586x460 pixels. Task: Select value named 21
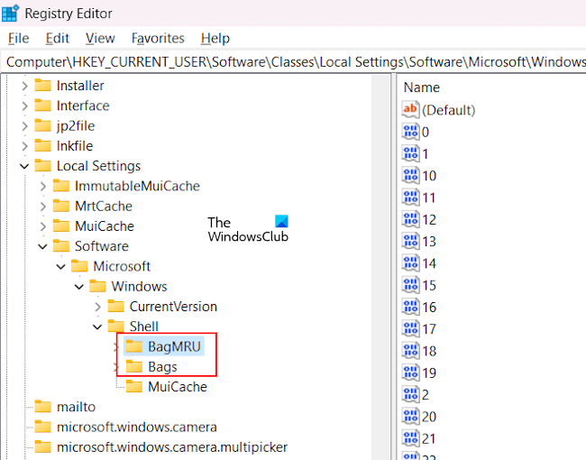[429, 438]
